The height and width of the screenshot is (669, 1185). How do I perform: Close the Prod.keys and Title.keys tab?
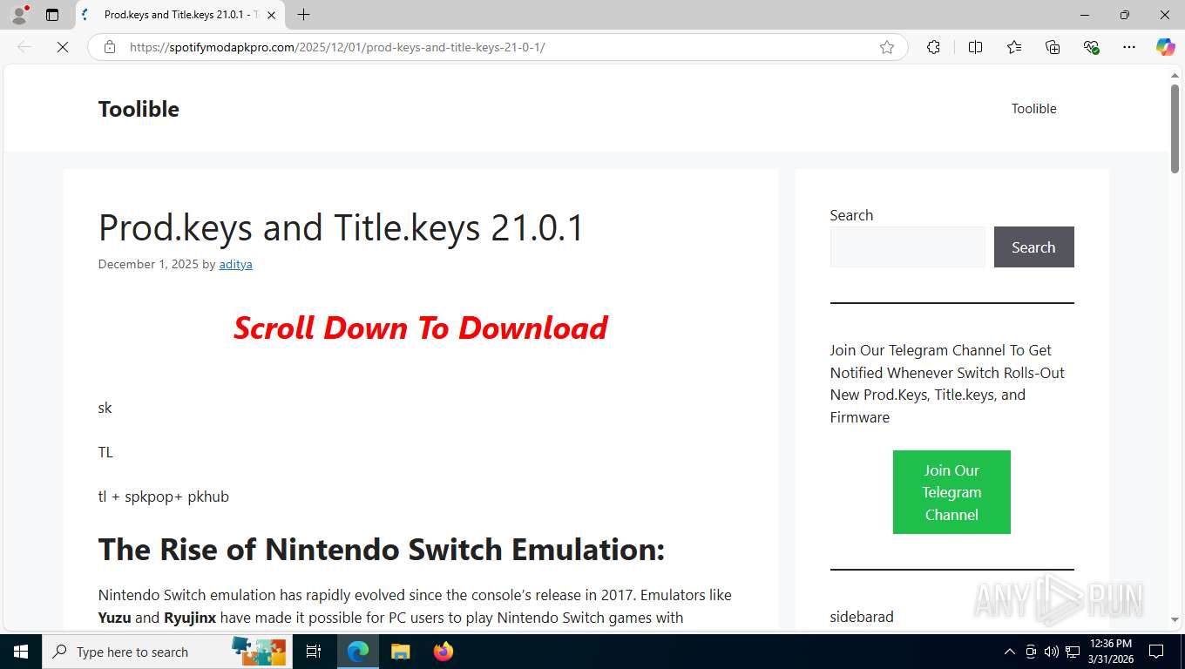271,15
